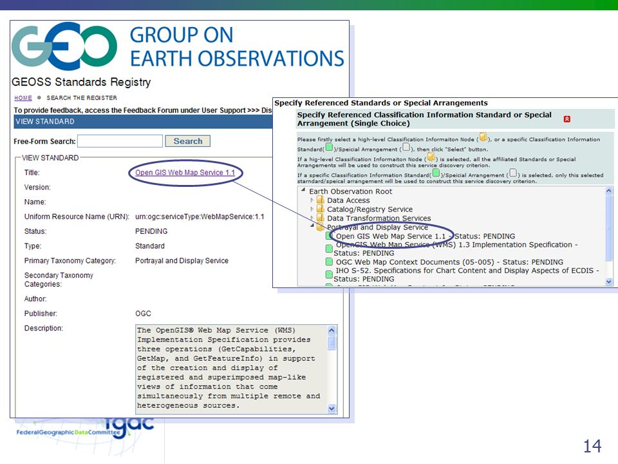Click green icon for OGC Web Map Context Documents
The width and height of the screenshot is (618, 464).
click(x=329, y=262)
